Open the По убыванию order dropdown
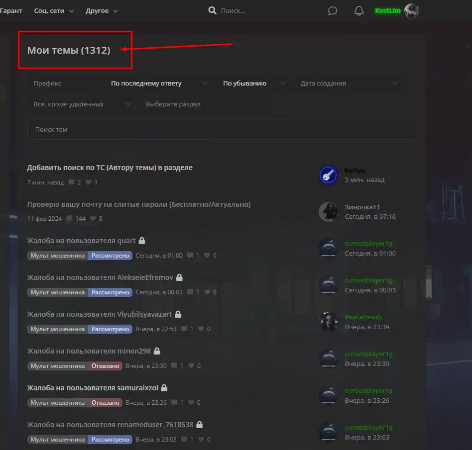Viewport: 472px width, 450px height. (254, 83)
